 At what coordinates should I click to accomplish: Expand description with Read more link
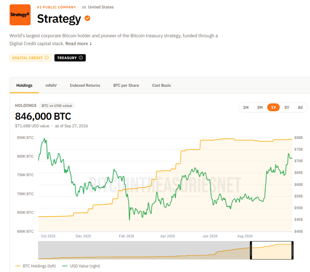[x=79, y=44]
